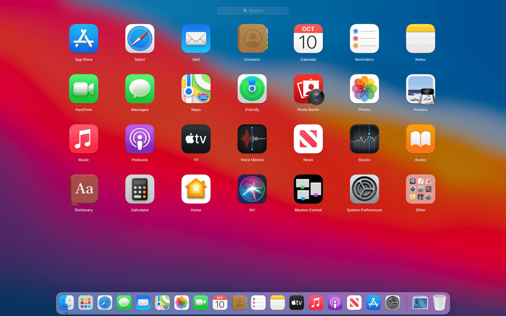Open the Home app
506x316 pixels.
click(196, 190)
